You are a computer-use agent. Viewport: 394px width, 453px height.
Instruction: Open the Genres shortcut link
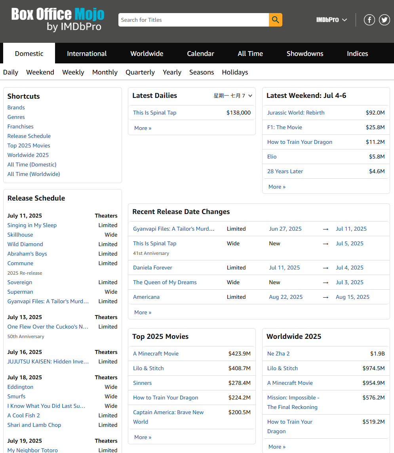(x=16, y=117)
